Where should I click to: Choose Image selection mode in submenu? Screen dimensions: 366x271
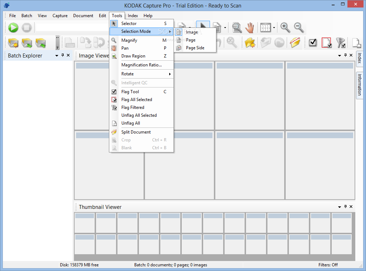pyautogui.click(x=195, y=32)
